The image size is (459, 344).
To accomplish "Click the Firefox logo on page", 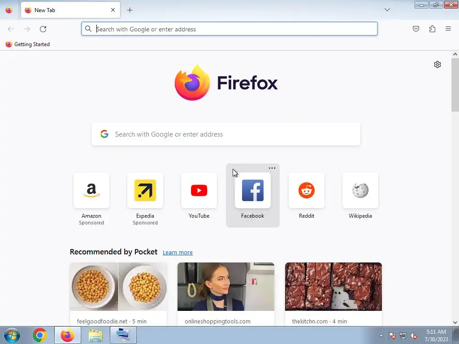I will [226, 83].
